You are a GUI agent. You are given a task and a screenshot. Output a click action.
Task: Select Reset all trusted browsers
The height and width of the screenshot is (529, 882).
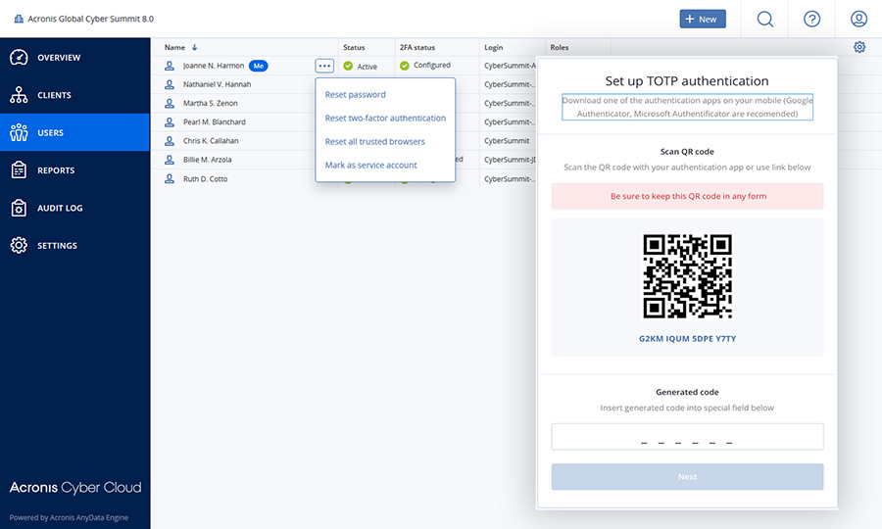tap(374, 142)
